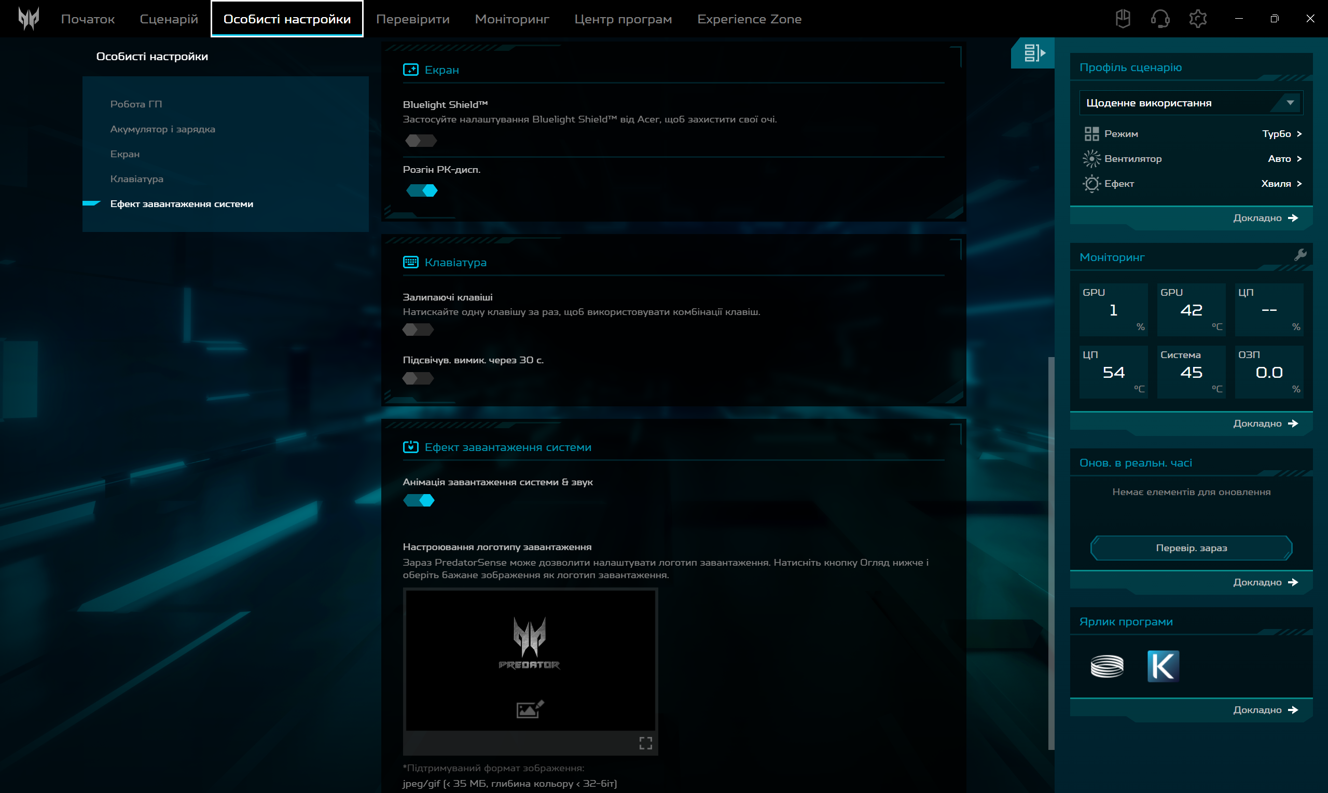Click the wrench icon in Моніторинг panel
This screenshot has height=793, width=1328.
(x=1300, y=255)
